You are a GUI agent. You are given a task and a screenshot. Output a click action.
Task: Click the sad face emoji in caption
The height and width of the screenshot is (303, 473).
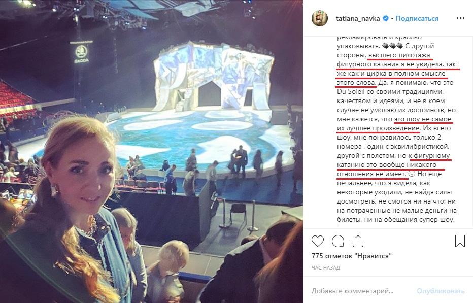click(x=412, y=174)
